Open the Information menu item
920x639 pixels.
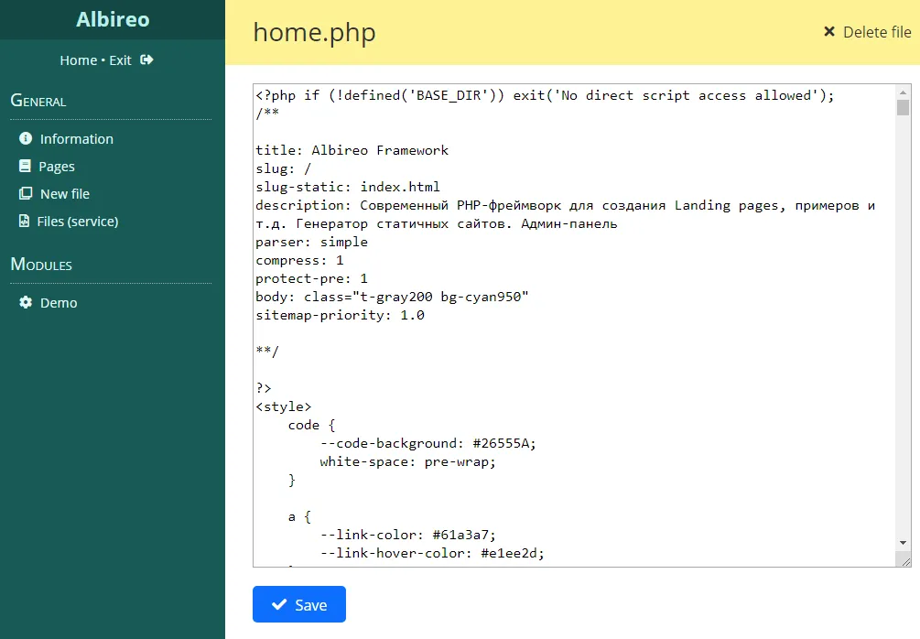(x=77, y=139)
